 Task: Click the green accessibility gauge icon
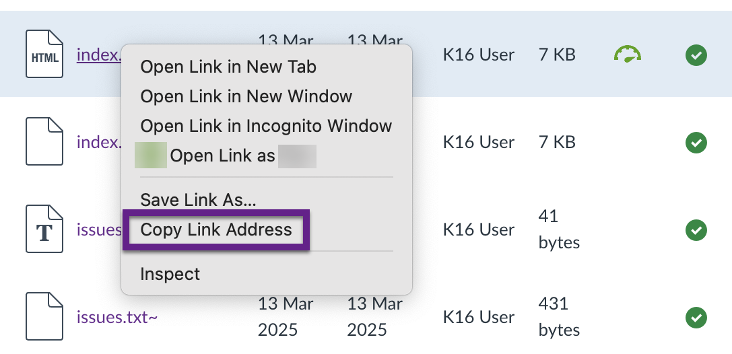click(x=627, y=54)
